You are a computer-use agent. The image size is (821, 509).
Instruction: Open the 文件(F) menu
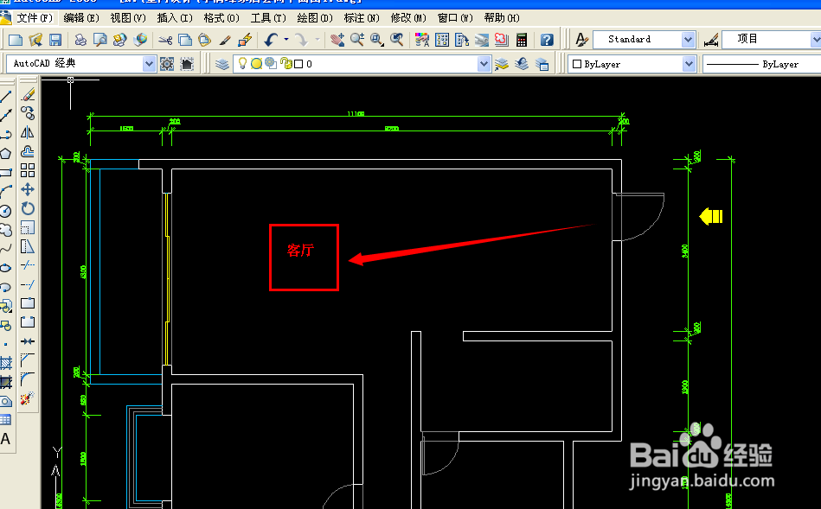(x=35, y=18)
